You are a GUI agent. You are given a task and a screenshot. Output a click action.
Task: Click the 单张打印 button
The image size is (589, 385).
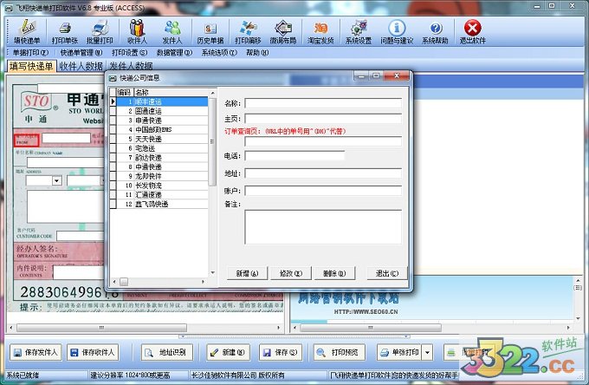coord(399,352)
